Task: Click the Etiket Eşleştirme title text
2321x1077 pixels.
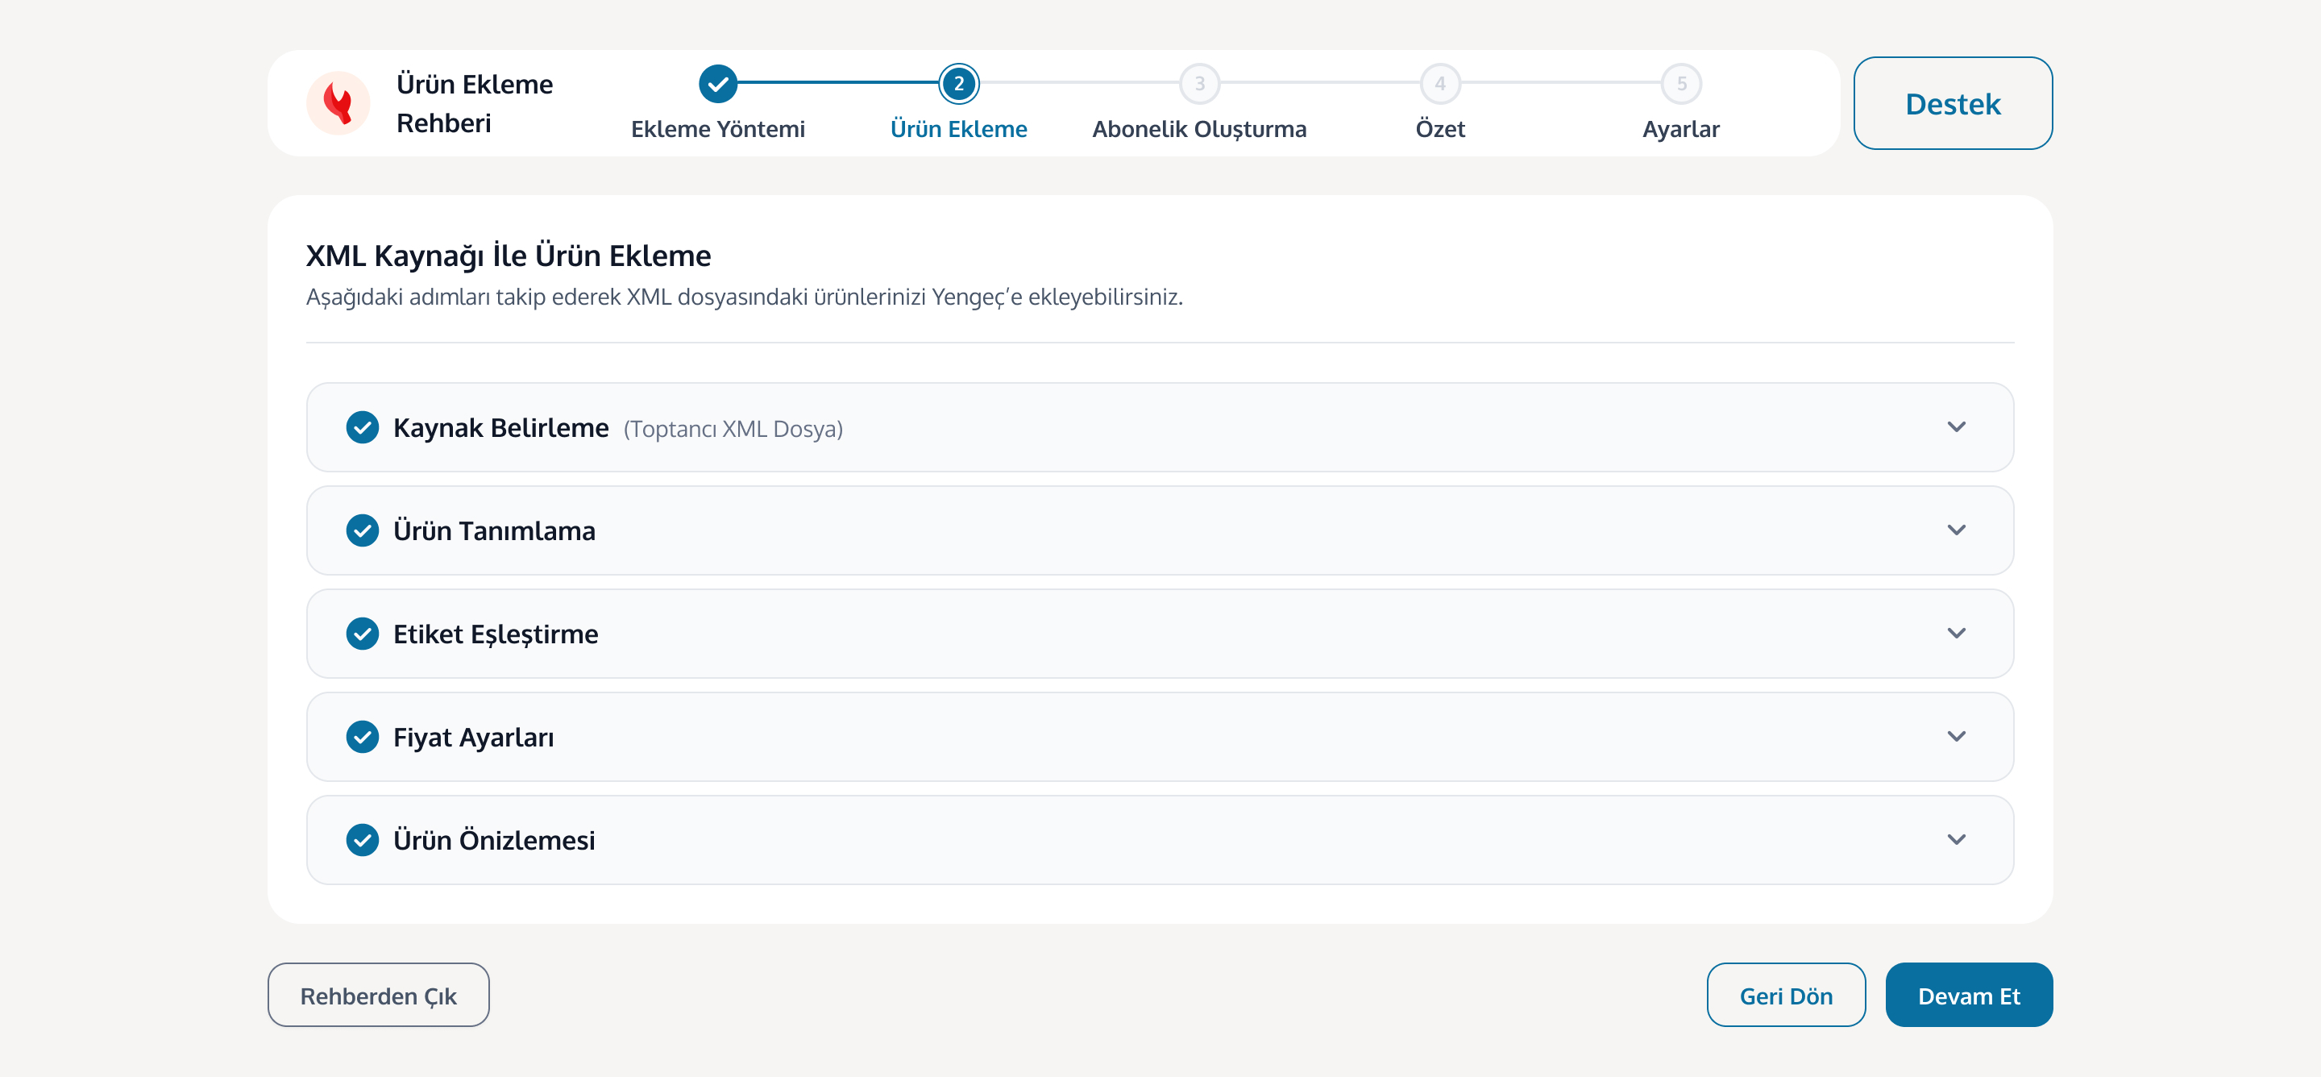Action: click(x=496, y=634)
